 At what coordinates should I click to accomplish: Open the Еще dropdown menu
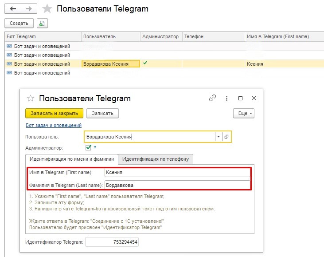[244, 113]
